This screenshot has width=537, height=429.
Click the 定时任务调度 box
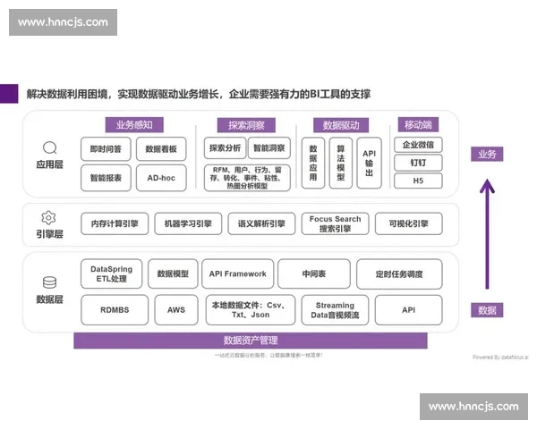coord(399,273)
